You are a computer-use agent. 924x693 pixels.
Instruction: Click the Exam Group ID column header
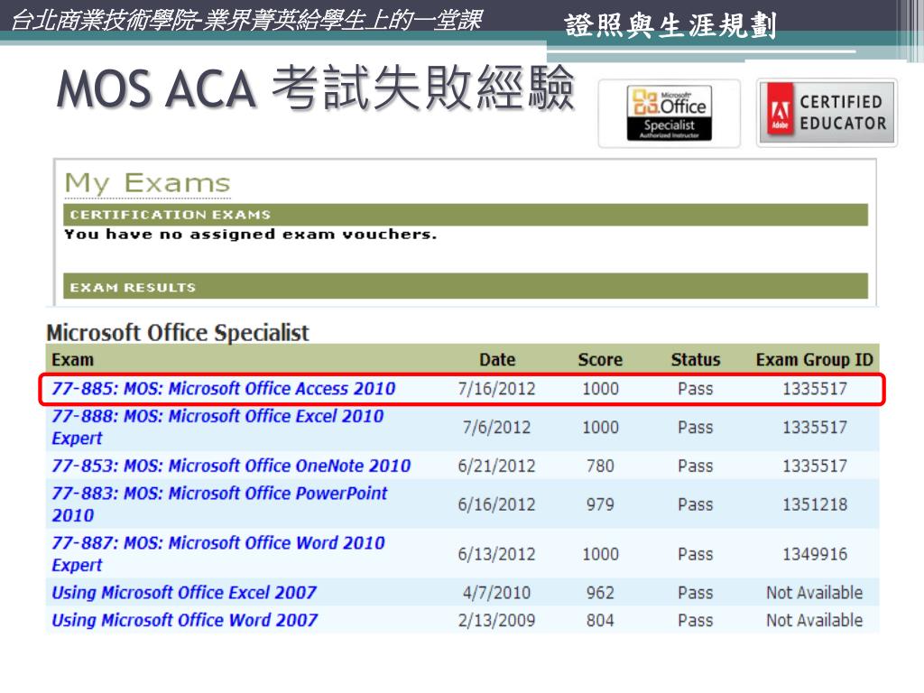click(x=815, y=359)
